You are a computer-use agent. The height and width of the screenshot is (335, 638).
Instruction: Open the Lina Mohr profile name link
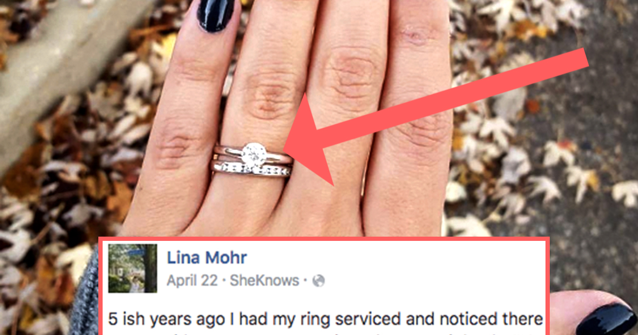point(207,258)
